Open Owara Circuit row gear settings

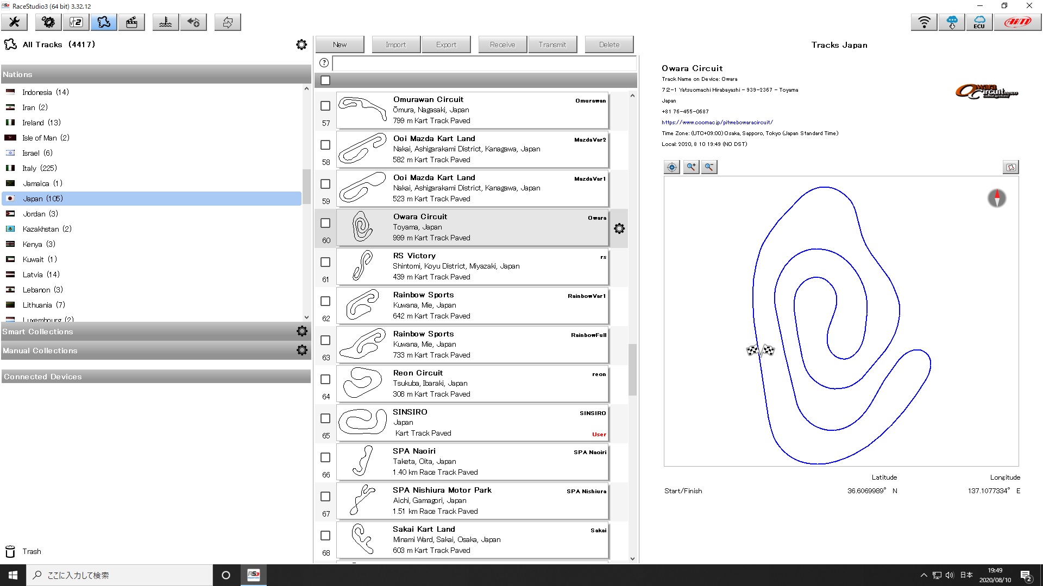pyautogui.click(x=619, y=228)
